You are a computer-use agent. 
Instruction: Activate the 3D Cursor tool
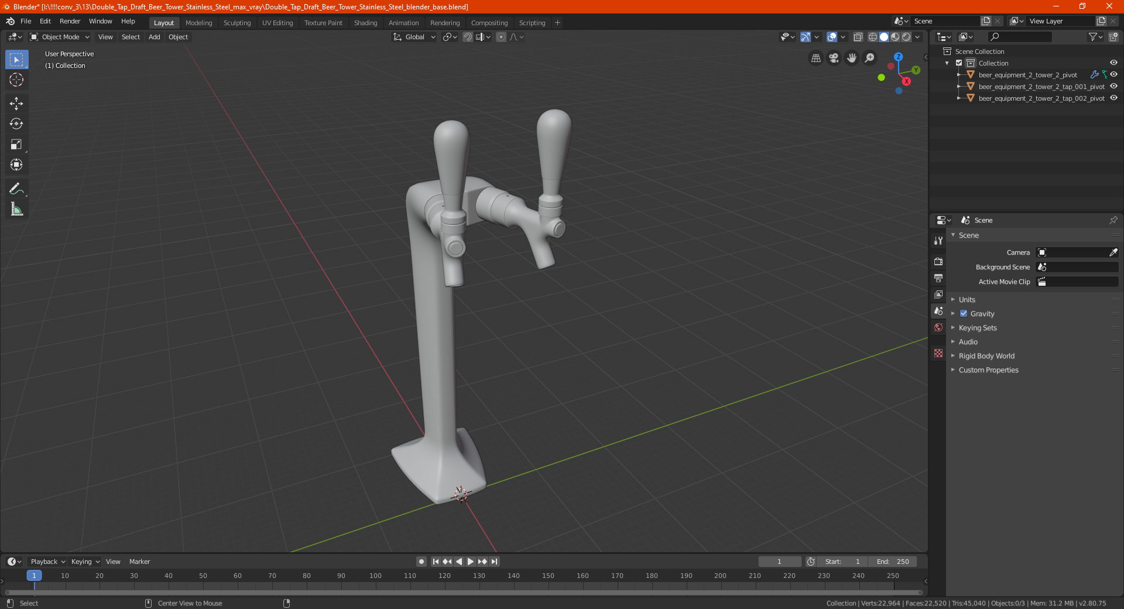click(x=16, y=80)
